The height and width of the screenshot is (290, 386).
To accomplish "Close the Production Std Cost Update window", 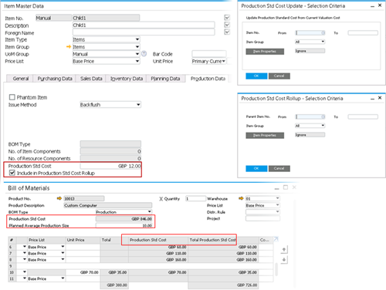I will click(x=380, y=5).
